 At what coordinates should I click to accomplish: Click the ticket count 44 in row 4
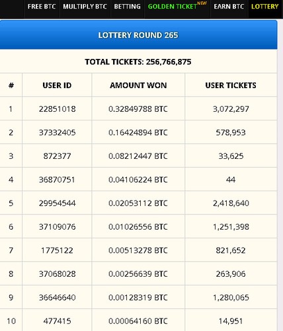click(x=231, y=179)
